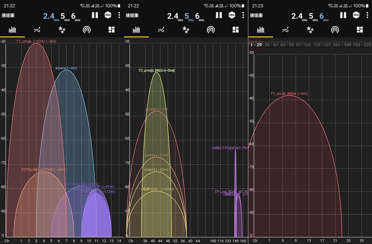This screenshot has width=372, height=244.
Task: Open dashboard grid tab in middle screen
Action: [x=236, y=30]
